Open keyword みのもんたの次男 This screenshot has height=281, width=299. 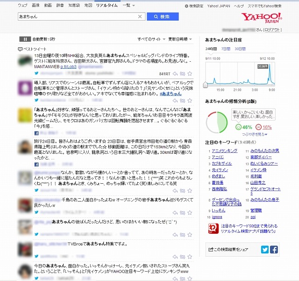[x=265, y=151]
